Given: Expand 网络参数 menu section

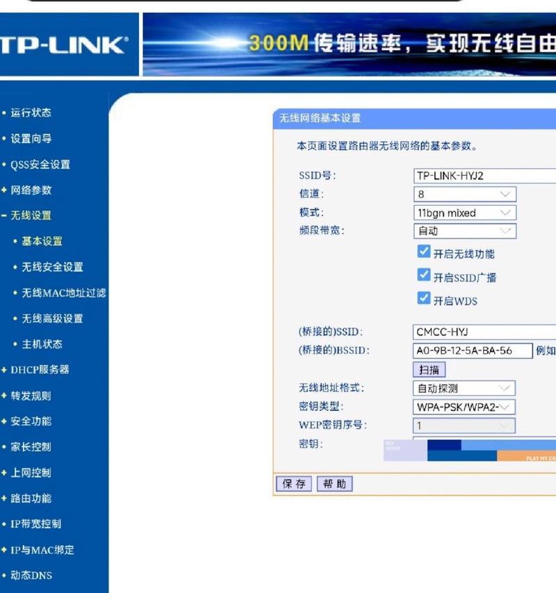Looking at the screenshot, I should coord(31,190).
